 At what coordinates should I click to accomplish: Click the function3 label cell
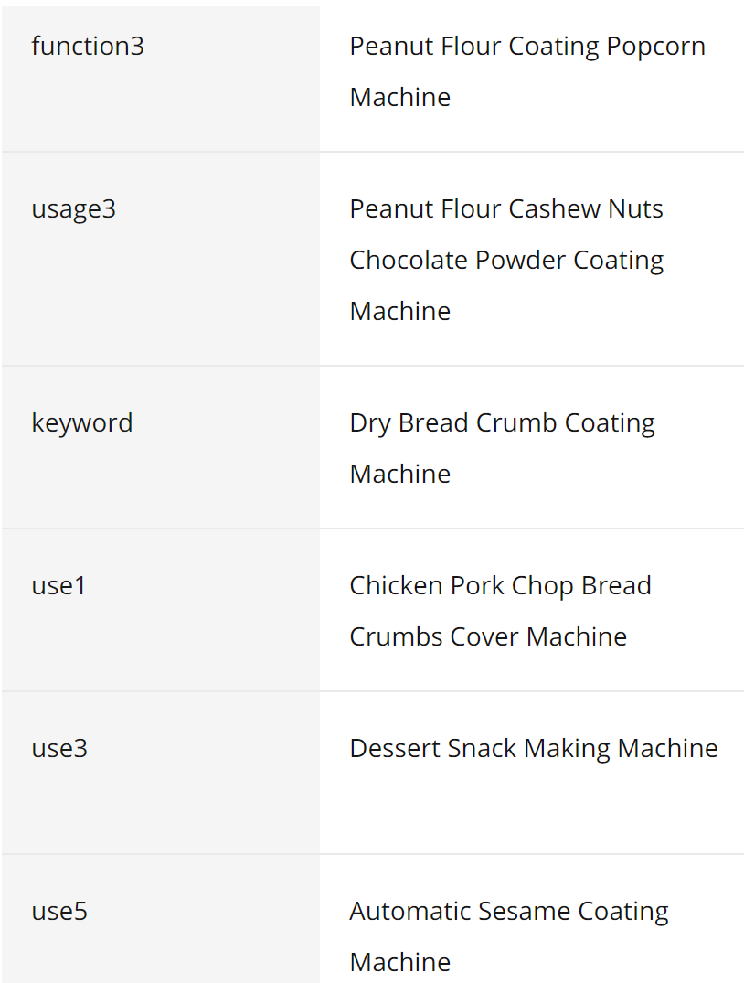click(88, 47)
